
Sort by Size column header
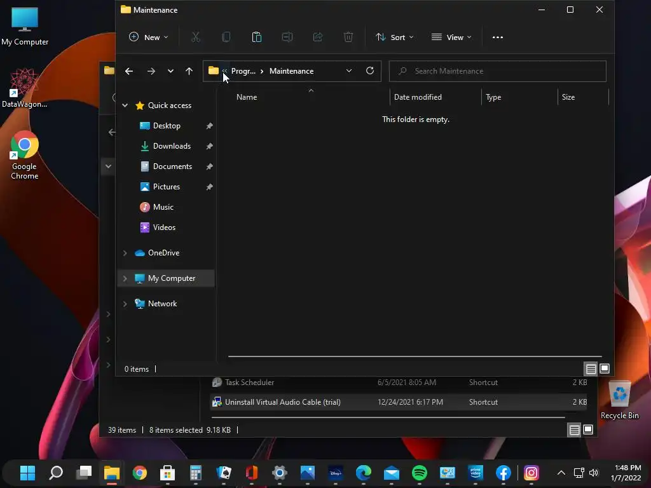(x=568, y=97)
